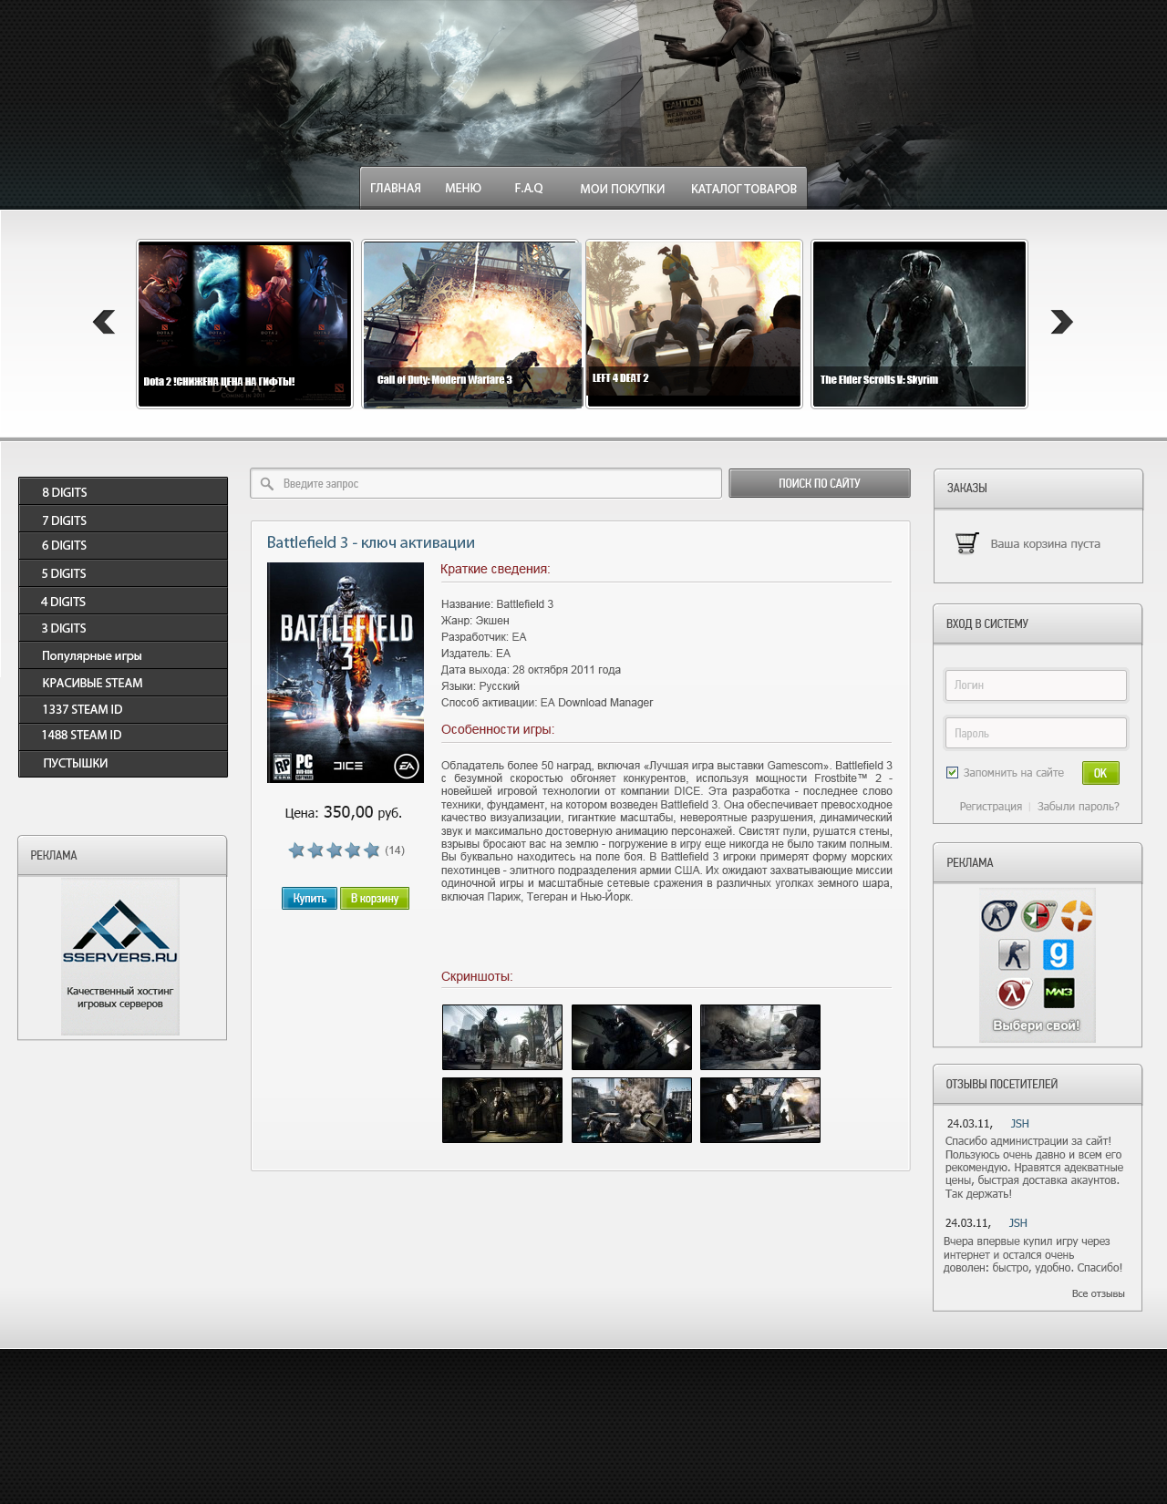Select the 8 DIGITS category
Screen dimensions: 1167x1504
(x=123, y=491)
